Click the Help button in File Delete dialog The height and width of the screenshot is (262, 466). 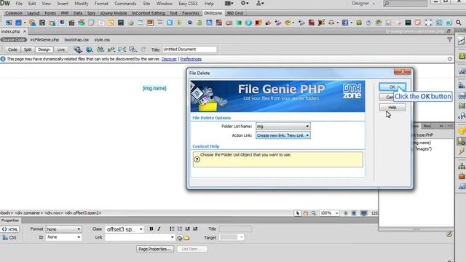(392, 107)
